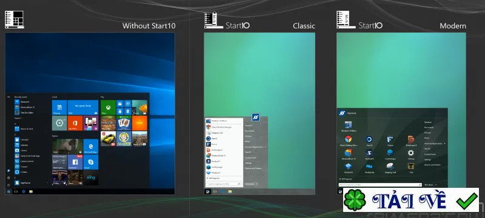The width and height of the screenshot is (485, 218).
Task: Click the Shut down button in Classic menu
Action: [250, 184]
